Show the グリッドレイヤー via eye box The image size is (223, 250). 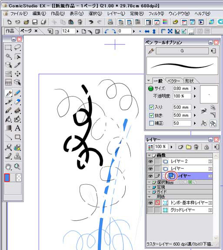(x=150, y=210)
